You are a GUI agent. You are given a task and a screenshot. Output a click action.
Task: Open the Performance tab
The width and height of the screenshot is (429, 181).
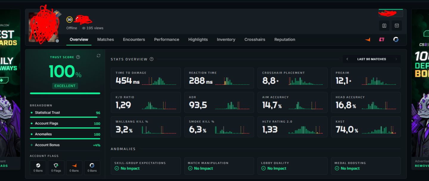(167, 39)
